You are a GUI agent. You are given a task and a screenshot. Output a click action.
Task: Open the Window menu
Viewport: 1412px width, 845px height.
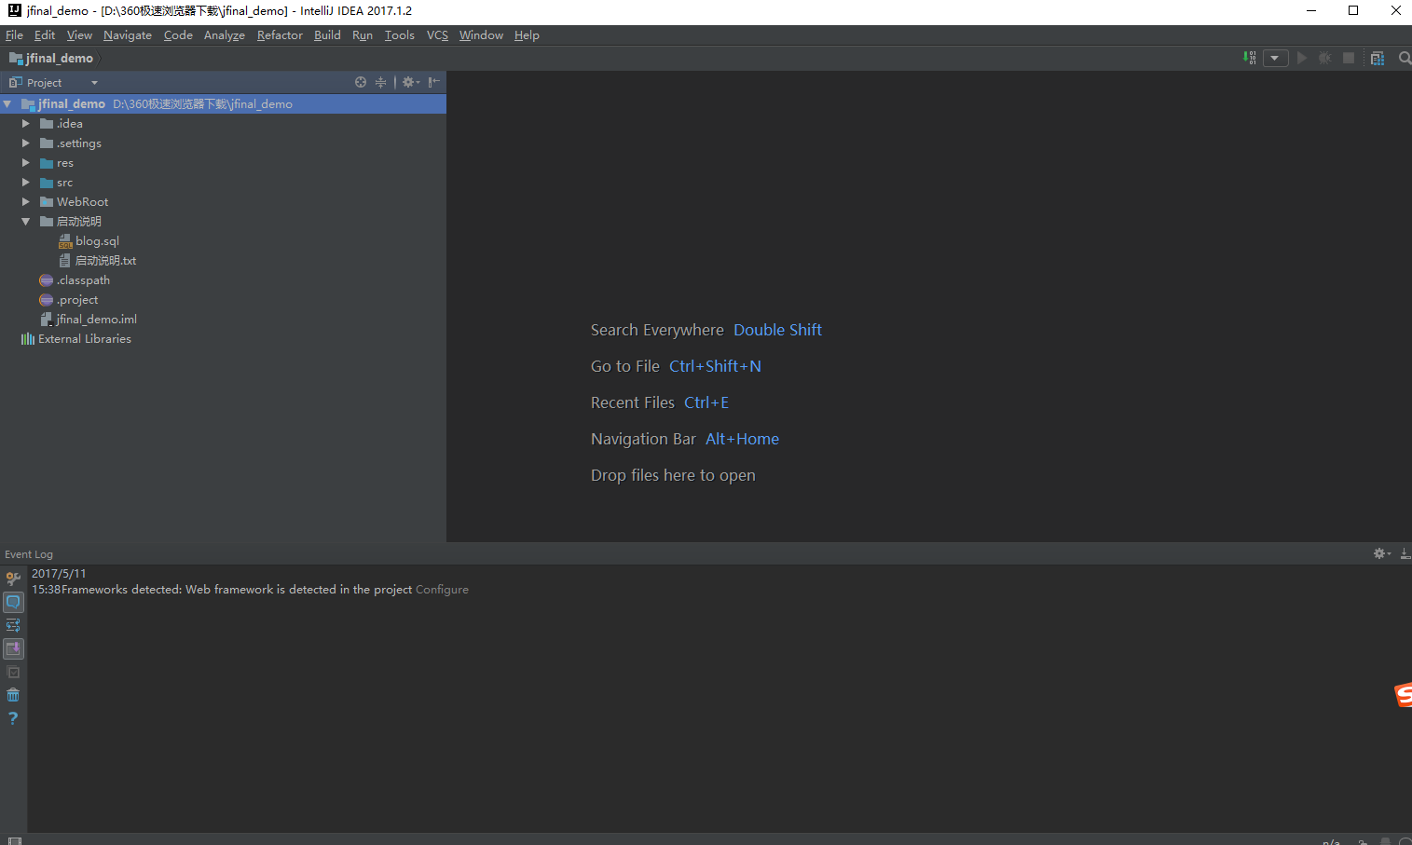point(481,35)
